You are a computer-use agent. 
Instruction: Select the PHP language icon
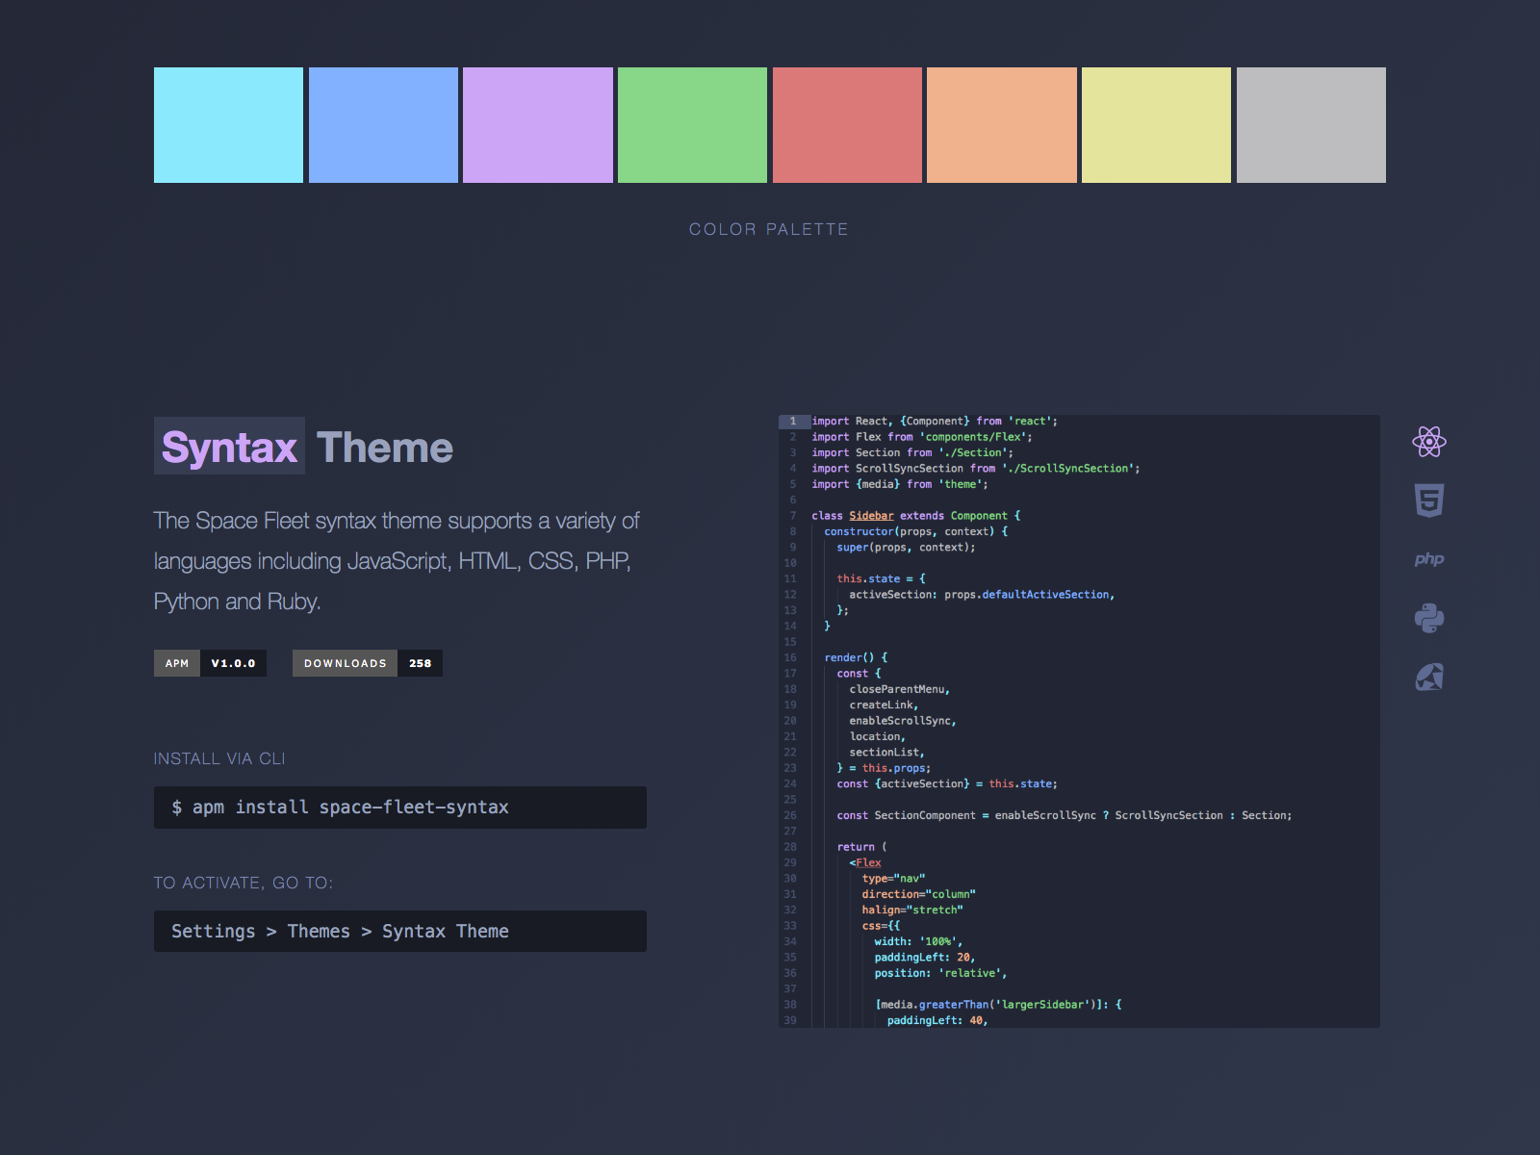pos(1429,559)
